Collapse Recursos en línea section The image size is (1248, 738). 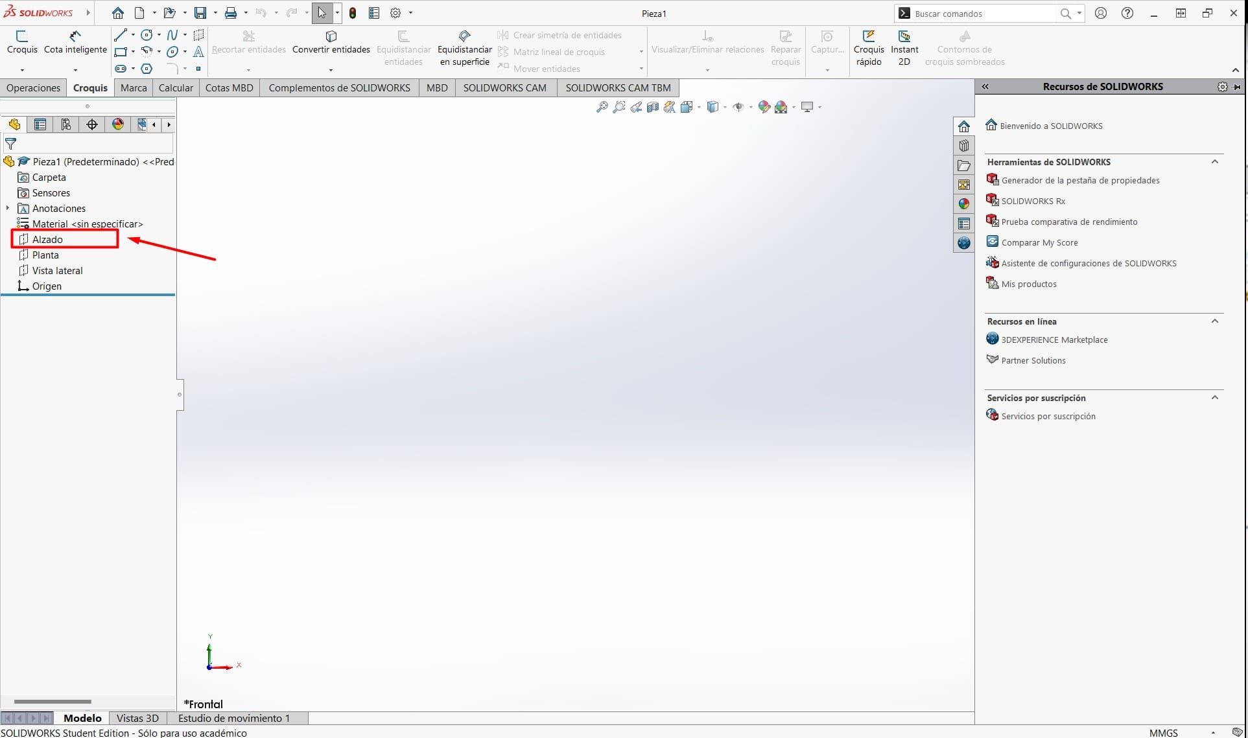pyautogui.click(x=1215, y=321)
